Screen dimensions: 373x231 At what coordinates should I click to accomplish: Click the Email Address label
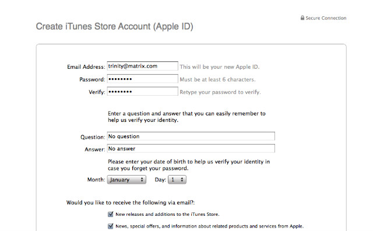click(86, 67)
